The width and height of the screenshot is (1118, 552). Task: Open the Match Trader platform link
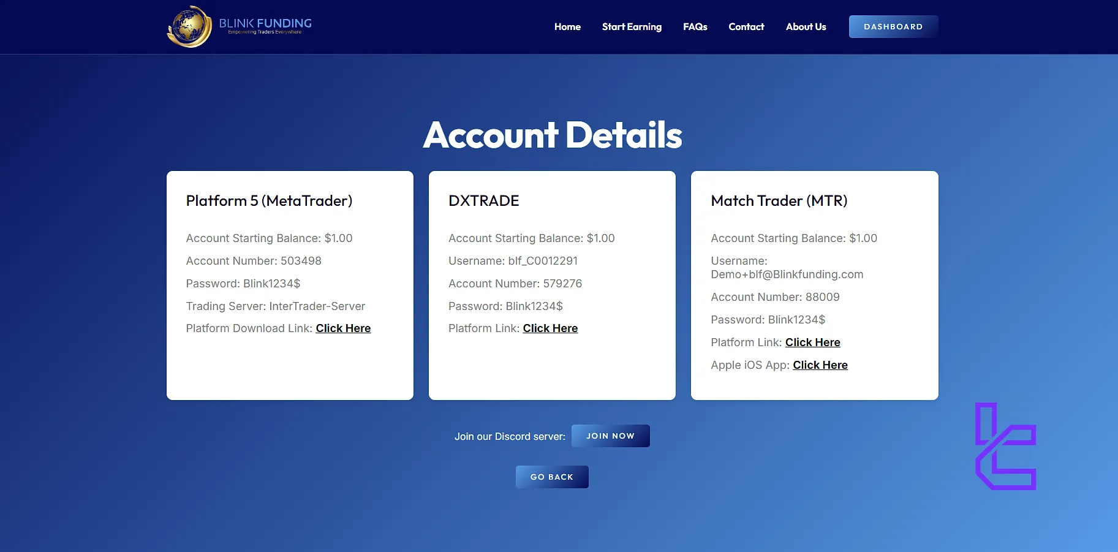tap(812, 342)
